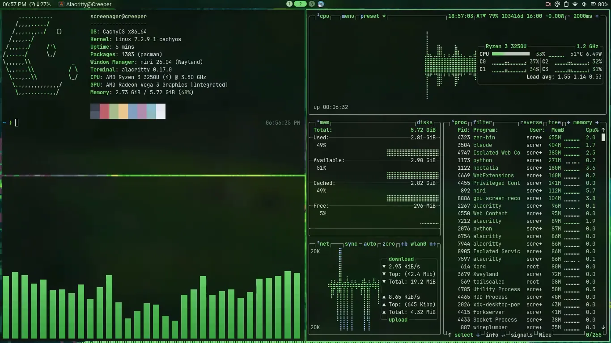This screenshot has width=611, height=343.
Task: Open the btop menu
Action: (x=348, y=16)
